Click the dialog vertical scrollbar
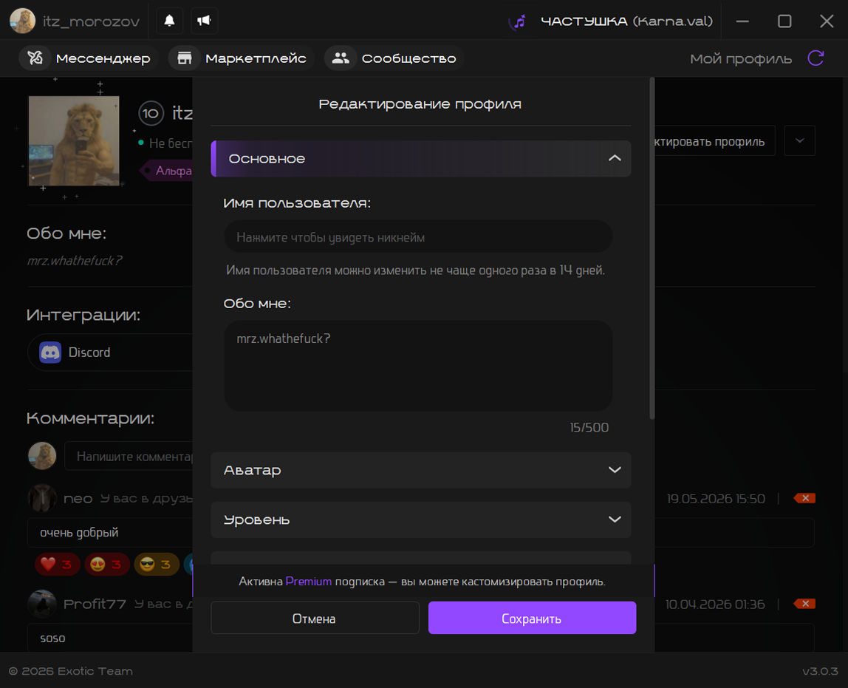 pyautogui.click(x=652, y=249)
